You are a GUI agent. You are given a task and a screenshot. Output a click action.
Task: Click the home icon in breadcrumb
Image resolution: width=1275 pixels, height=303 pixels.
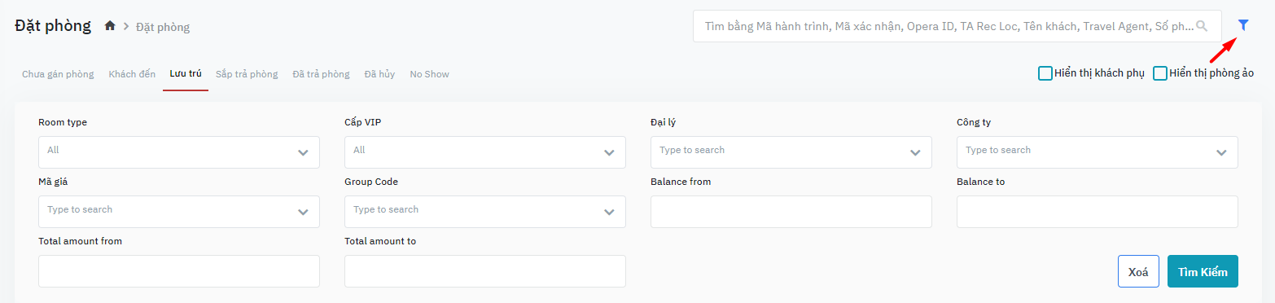110,26
